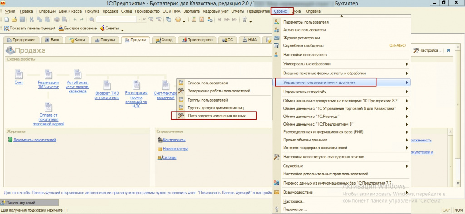Open the Банк и касса menu
465x214 pixels.
click(69, 11)
